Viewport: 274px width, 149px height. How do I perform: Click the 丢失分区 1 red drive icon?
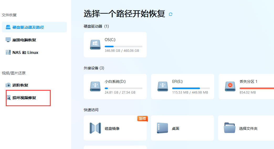[230, 86]
